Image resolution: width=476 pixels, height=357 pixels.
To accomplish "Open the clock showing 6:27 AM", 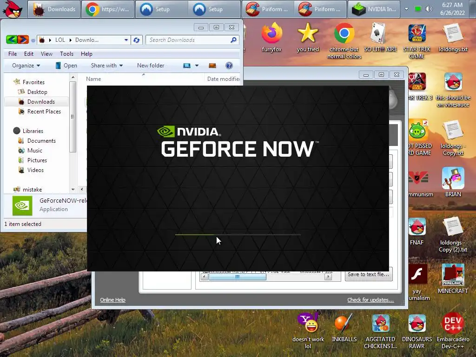I will tap(452, 9).
